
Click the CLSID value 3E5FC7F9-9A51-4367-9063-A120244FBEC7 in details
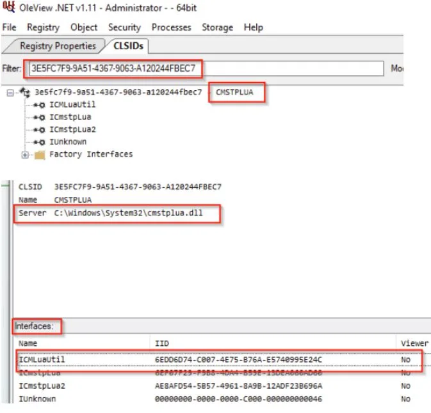pos(138,187)
